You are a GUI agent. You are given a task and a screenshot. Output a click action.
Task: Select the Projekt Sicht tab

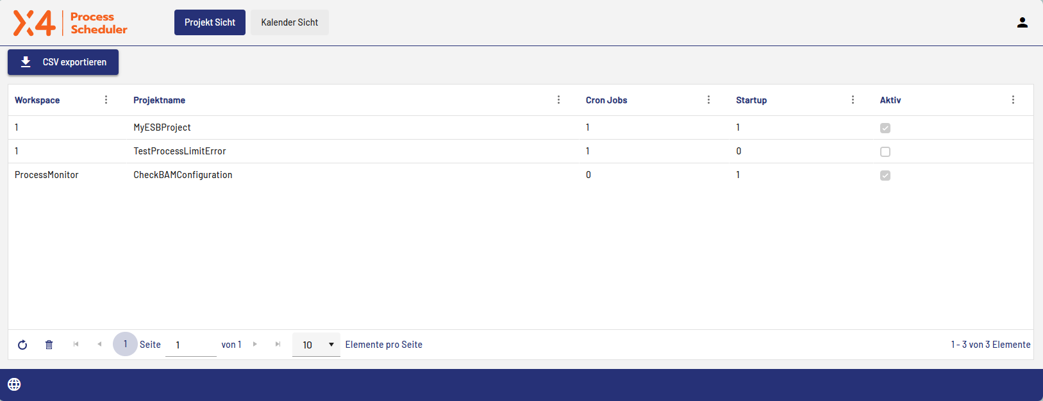[210, 22]
